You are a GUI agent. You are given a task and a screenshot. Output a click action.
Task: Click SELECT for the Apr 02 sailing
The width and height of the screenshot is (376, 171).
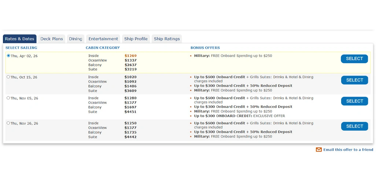354,59
